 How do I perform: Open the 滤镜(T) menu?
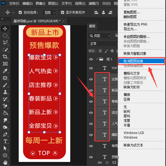[x=94, y=4]
